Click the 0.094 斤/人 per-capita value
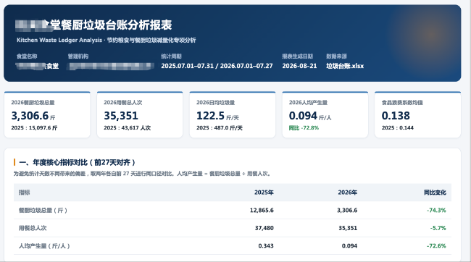This screenshot has width=471, height=262. tap(310, 116)
